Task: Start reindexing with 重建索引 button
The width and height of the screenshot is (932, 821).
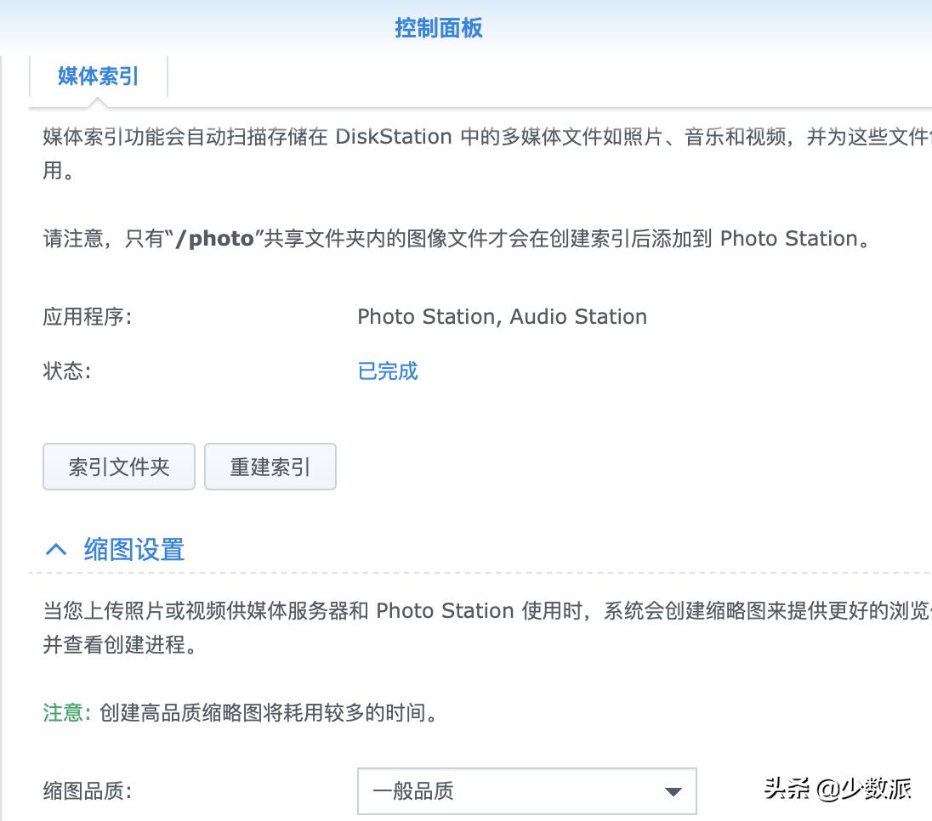Action: pos(270,466)
